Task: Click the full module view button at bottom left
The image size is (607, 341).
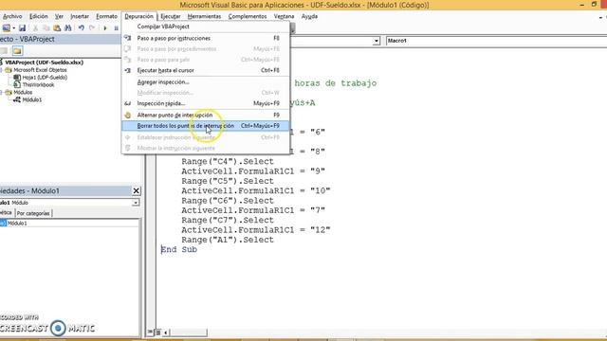Action: 157,332
